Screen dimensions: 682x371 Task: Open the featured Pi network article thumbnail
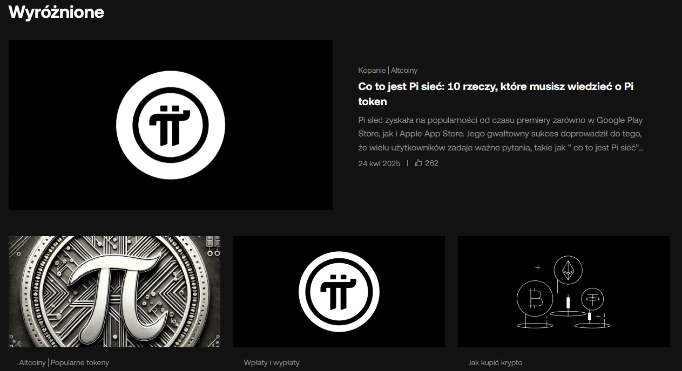(171, 125)
